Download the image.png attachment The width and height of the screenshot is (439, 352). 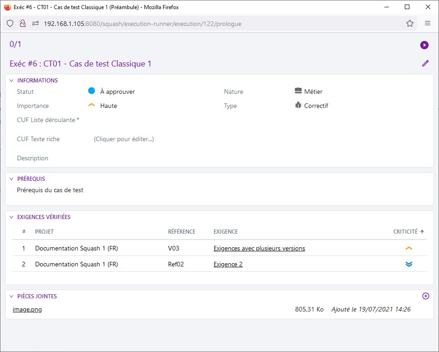[x=27, y=310]
